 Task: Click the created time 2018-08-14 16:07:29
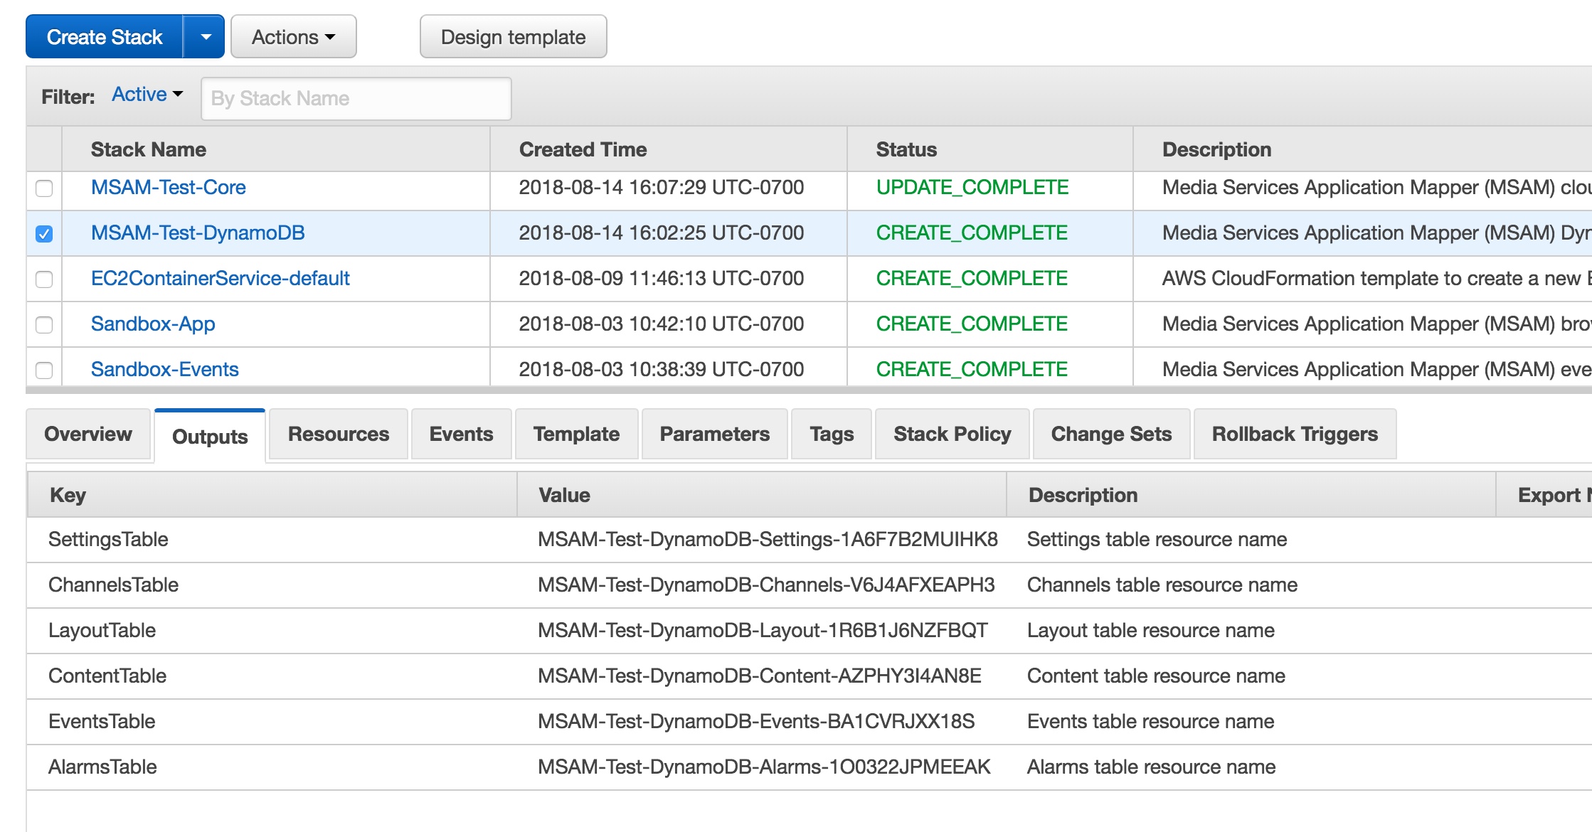coord(662,187)
